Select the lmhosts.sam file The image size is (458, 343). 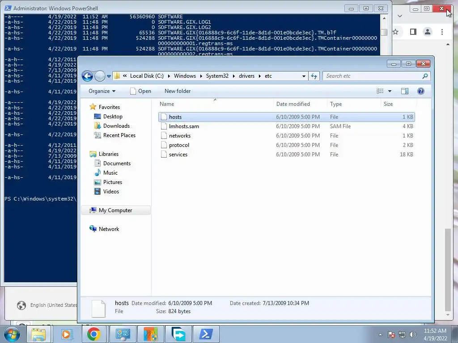(287, 126)
